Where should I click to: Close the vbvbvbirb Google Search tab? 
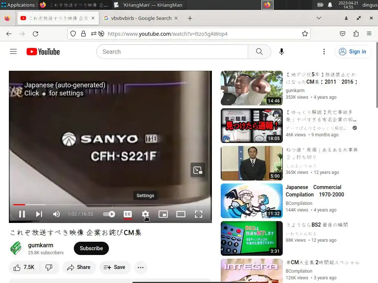click(x=176, y=18)
